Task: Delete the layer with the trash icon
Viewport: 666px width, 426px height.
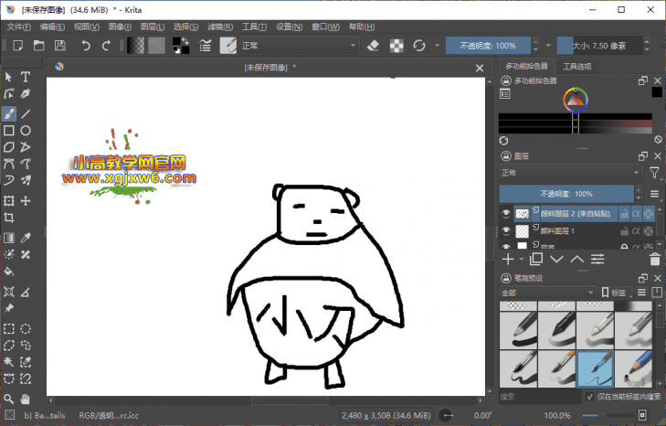Action: [654, 260]
